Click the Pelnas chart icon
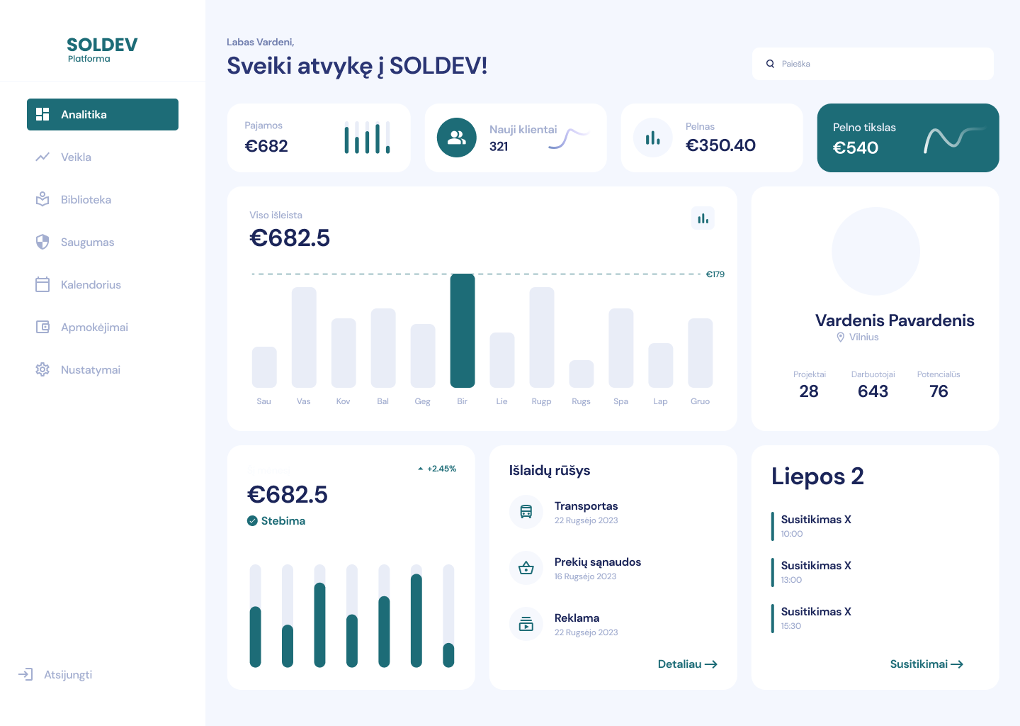This screenshot has height=726, width=1020. click(x=652, y=138)
